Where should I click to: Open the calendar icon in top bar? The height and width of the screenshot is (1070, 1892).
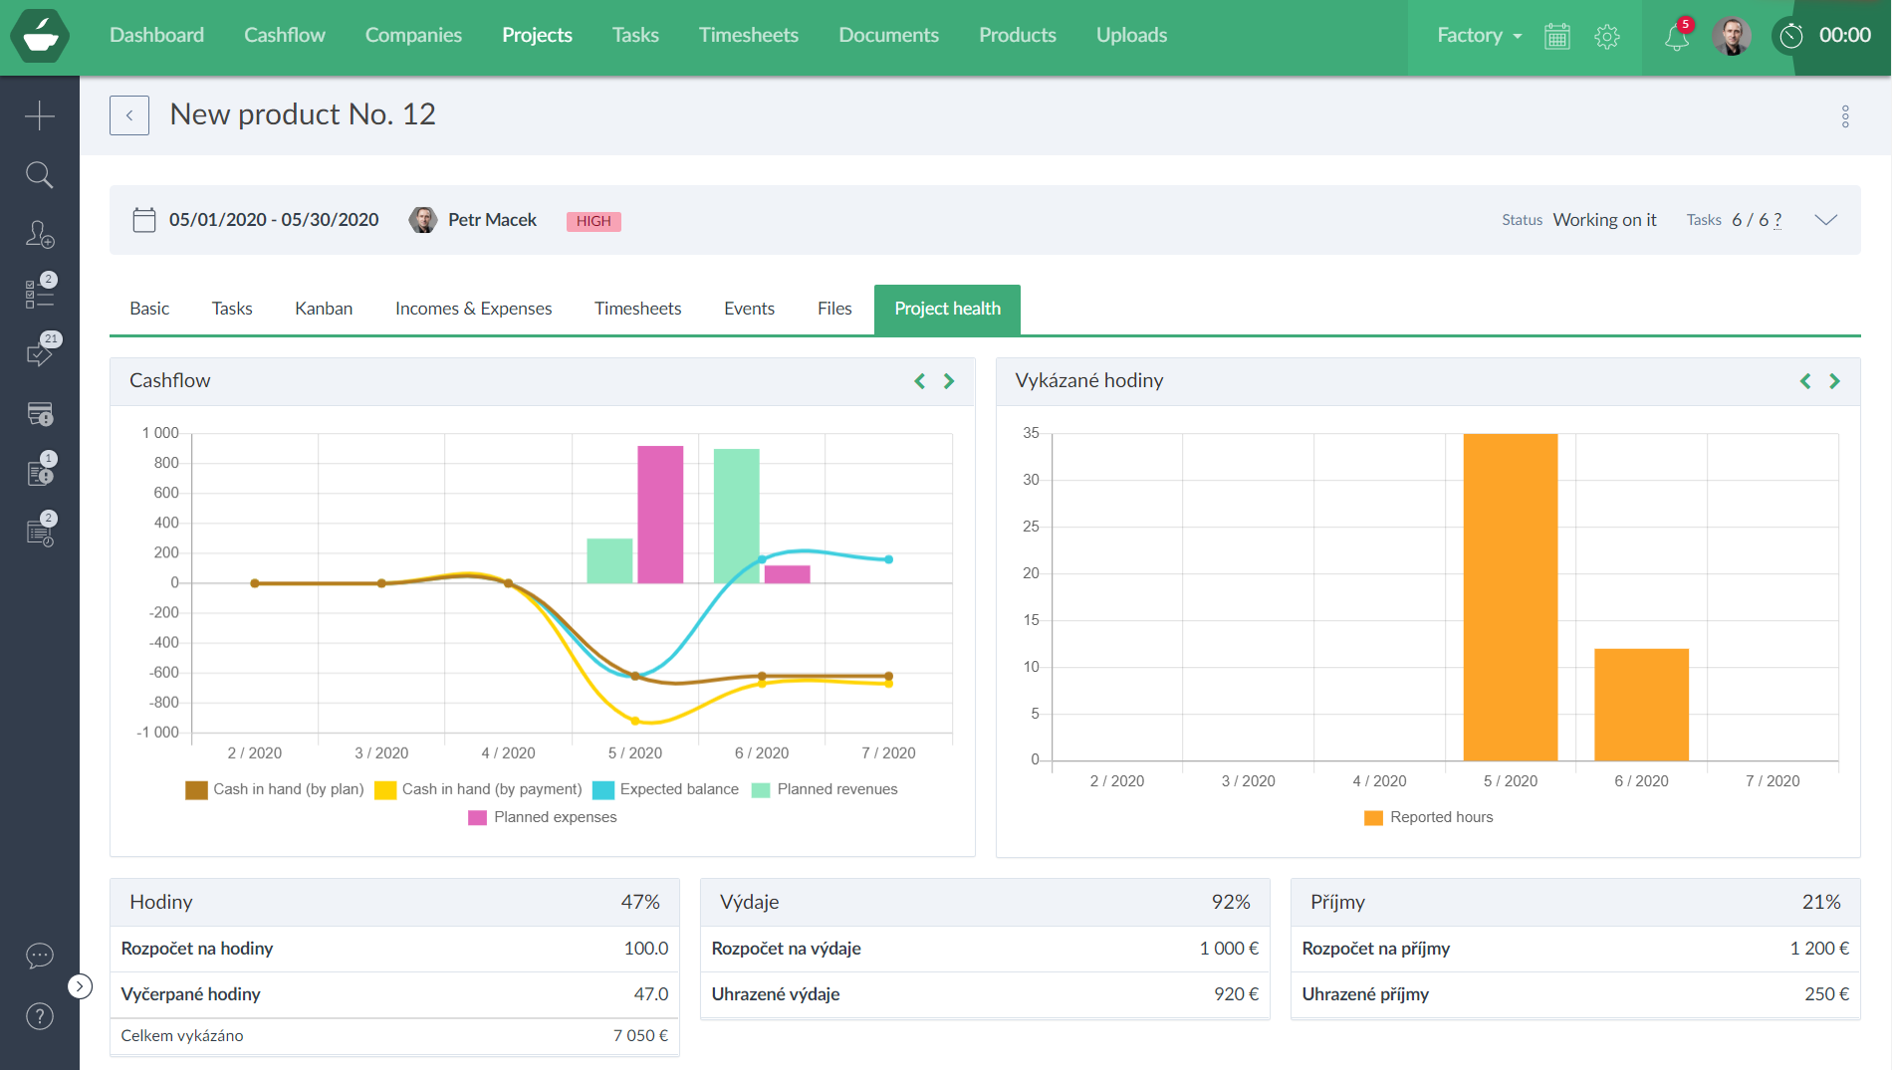coord(1557,37)
